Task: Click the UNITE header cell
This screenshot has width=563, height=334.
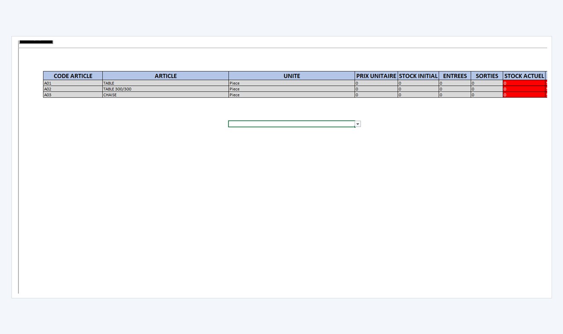Action: [292, 76]
